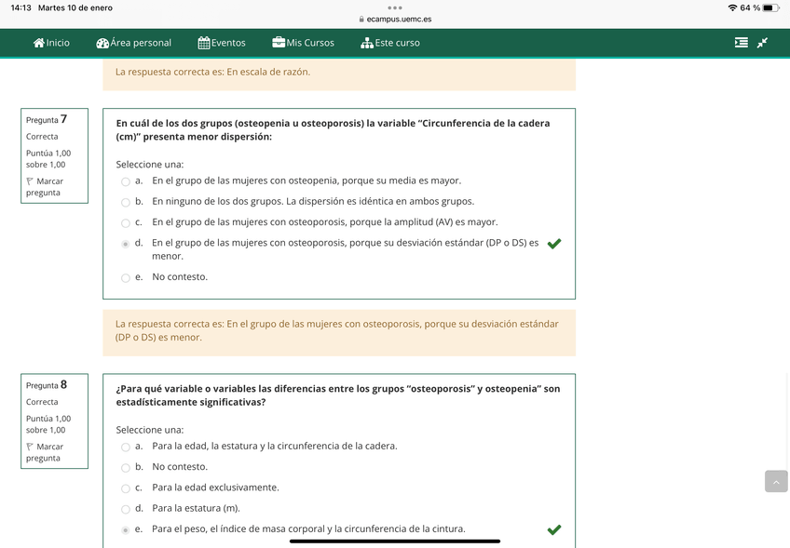Toggle the side drawer list icon

tap(741, 43)
